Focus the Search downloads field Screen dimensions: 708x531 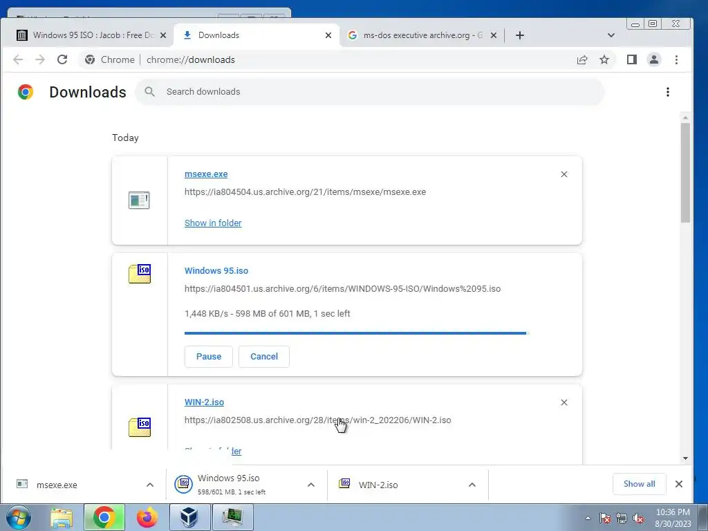[x=370, y=92]
